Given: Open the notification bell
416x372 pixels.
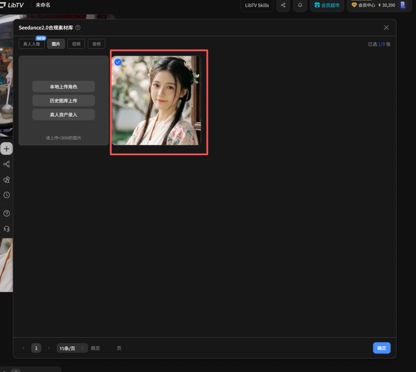Looking at the screenshot, I should coord(300,5).
